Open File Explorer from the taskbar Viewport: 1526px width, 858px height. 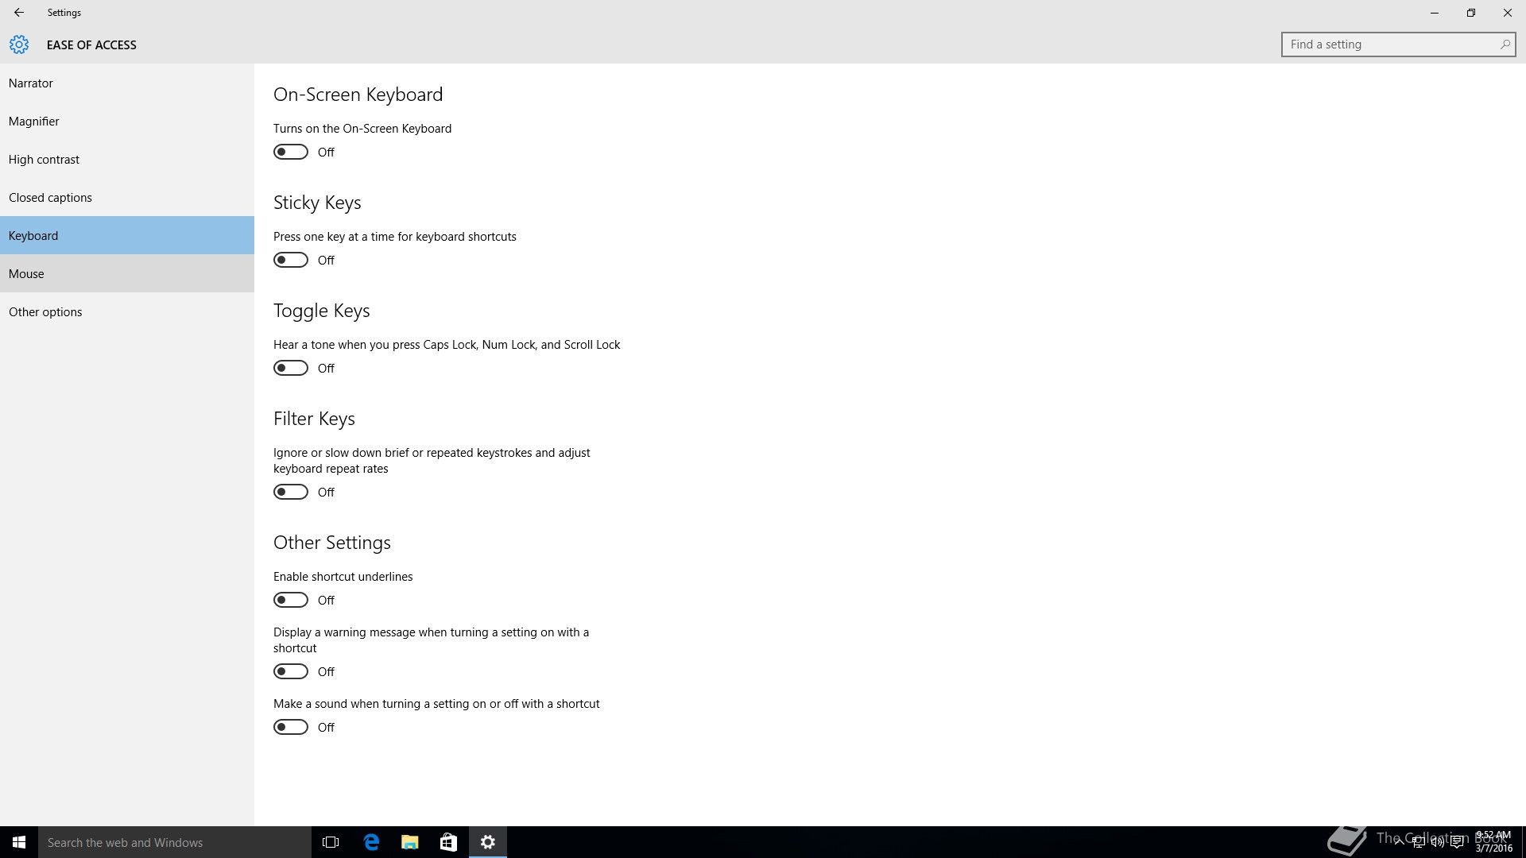[410, 842]
